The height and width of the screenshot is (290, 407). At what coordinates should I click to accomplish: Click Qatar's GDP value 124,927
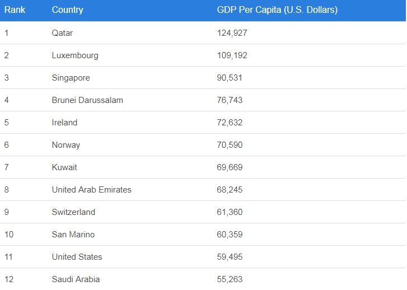232,33
